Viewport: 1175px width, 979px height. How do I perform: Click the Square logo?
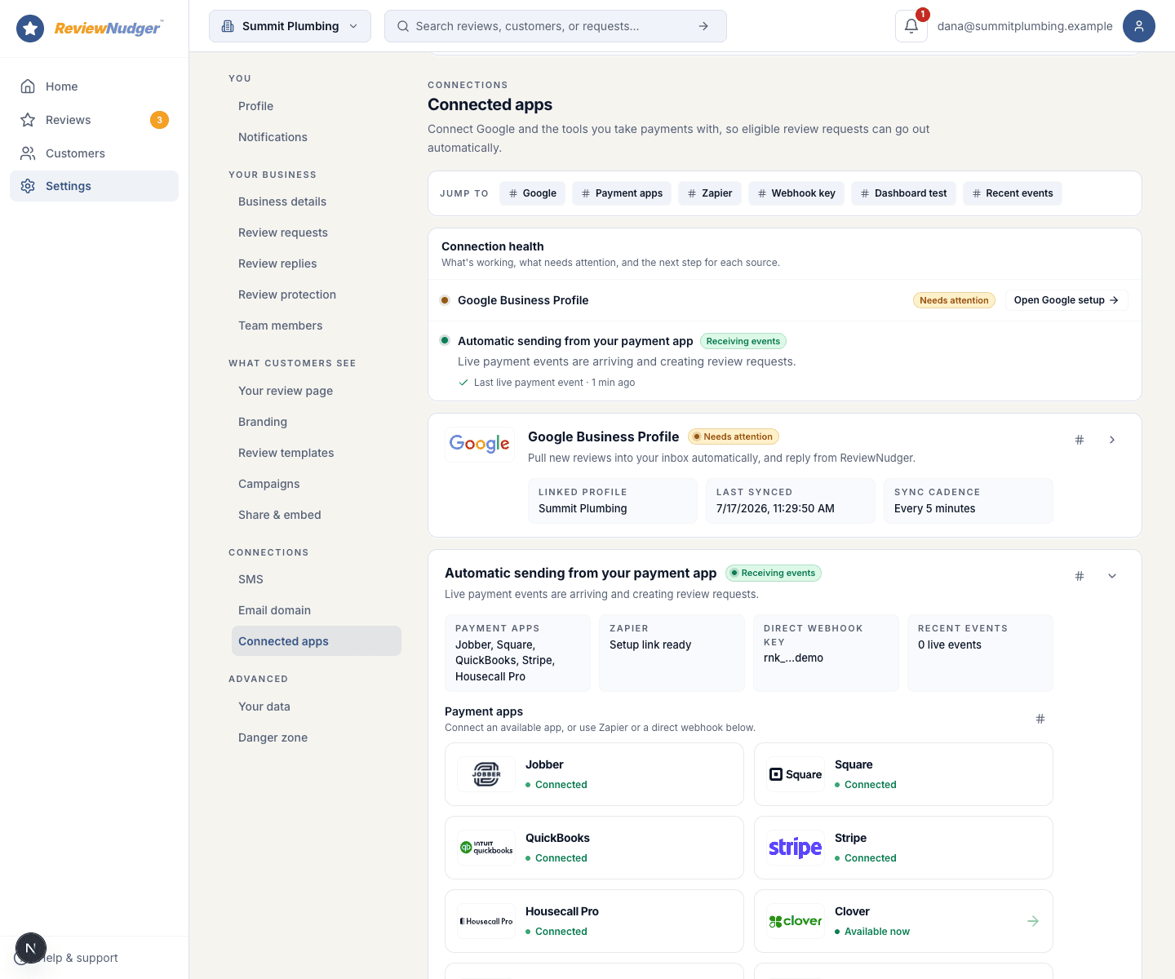(x=796, y=774)
